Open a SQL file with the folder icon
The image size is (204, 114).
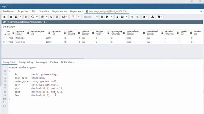pyautogui.click(x=11, y=17)
